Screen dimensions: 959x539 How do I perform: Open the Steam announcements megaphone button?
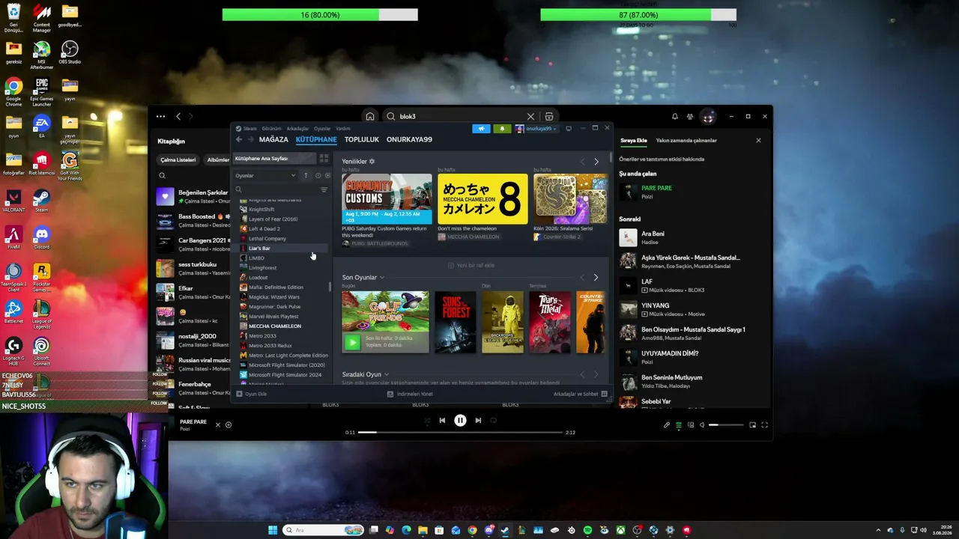pyautogui.click(x=482, y=129)
